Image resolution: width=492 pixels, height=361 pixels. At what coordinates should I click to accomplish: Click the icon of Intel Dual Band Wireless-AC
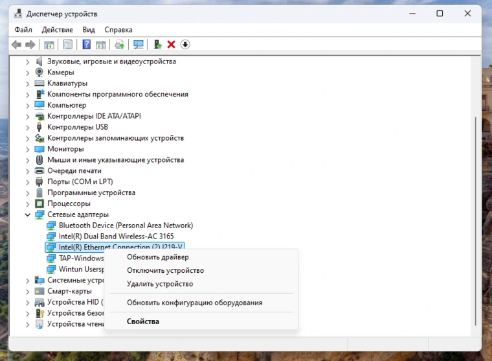51,237
